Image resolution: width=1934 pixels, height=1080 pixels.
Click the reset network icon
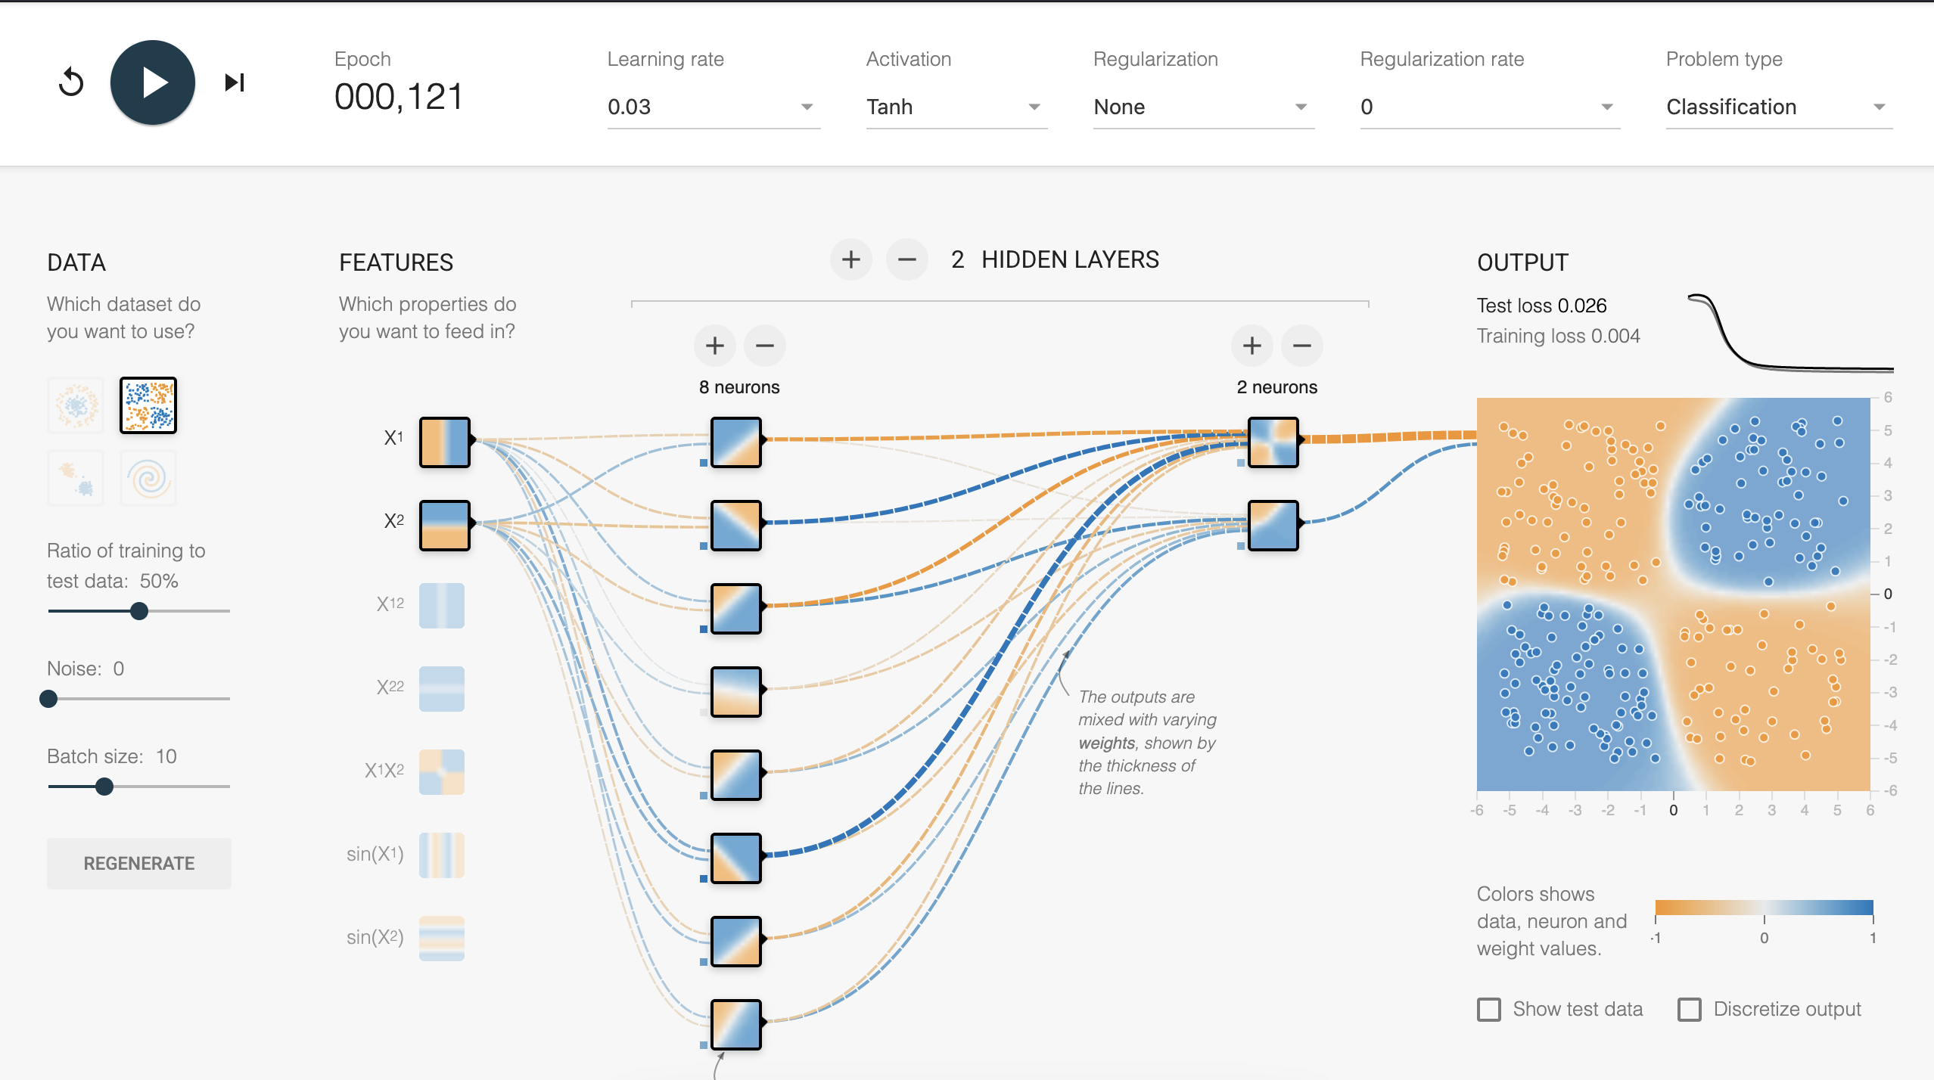pos(71,82)
